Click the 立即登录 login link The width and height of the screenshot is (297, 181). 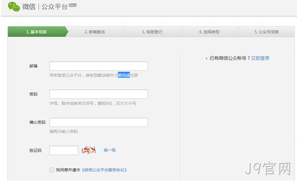coord(260,58)
